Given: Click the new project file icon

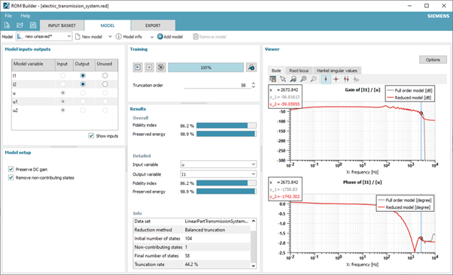Looking at the screenshot, I should pos(7,25).
